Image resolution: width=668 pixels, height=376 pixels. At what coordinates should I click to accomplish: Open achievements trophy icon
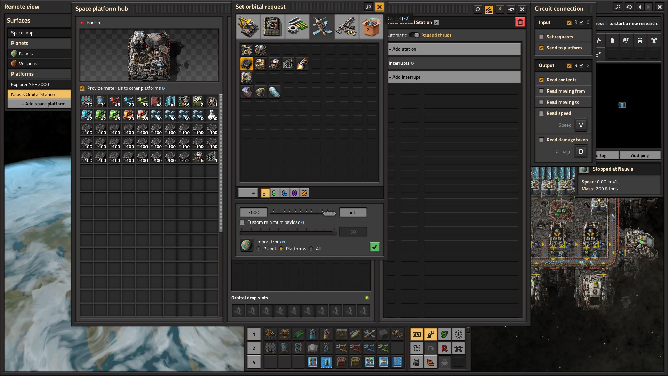654,40
